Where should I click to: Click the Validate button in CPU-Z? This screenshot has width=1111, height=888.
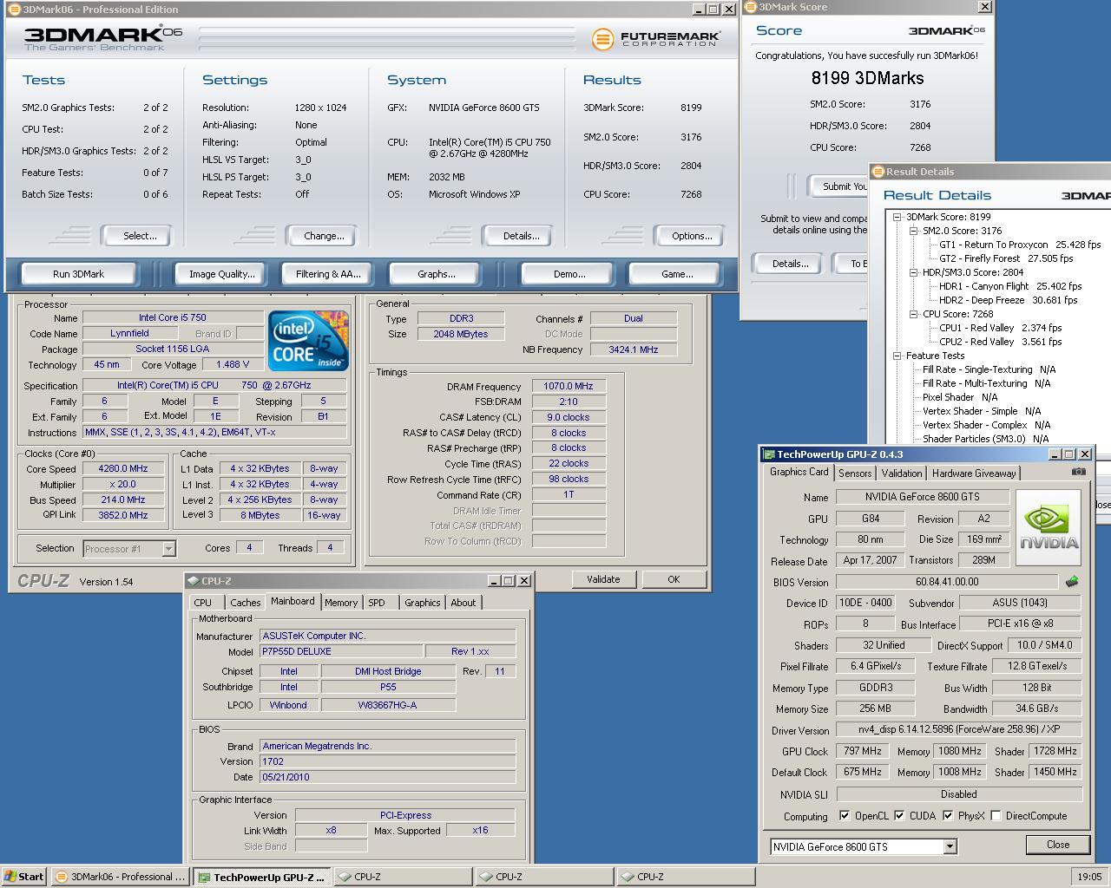(x=603, y=579)
